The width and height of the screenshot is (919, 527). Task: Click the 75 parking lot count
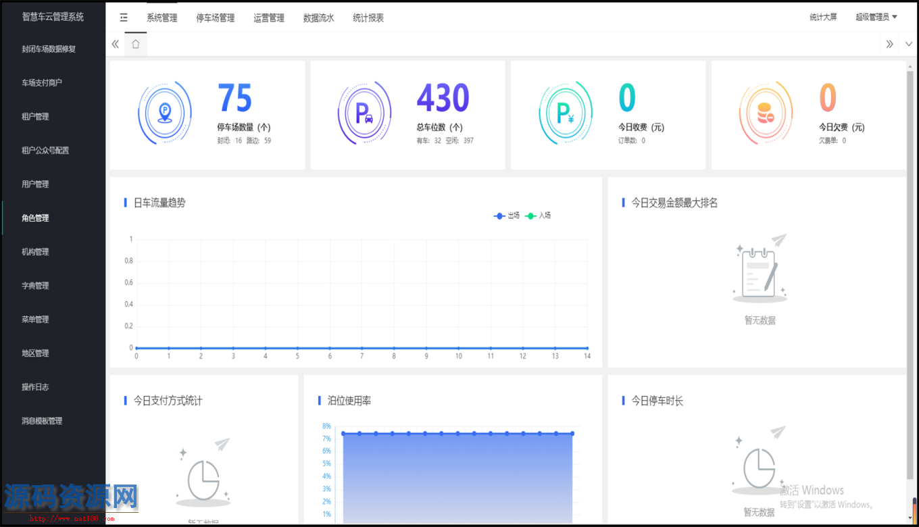(234, 99)
